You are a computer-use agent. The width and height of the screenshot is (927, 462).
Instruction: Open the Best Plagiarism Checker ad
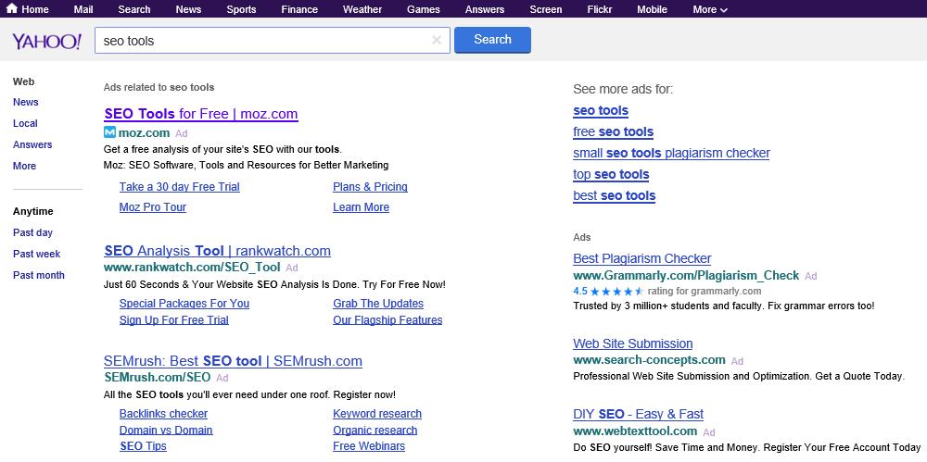641,258
